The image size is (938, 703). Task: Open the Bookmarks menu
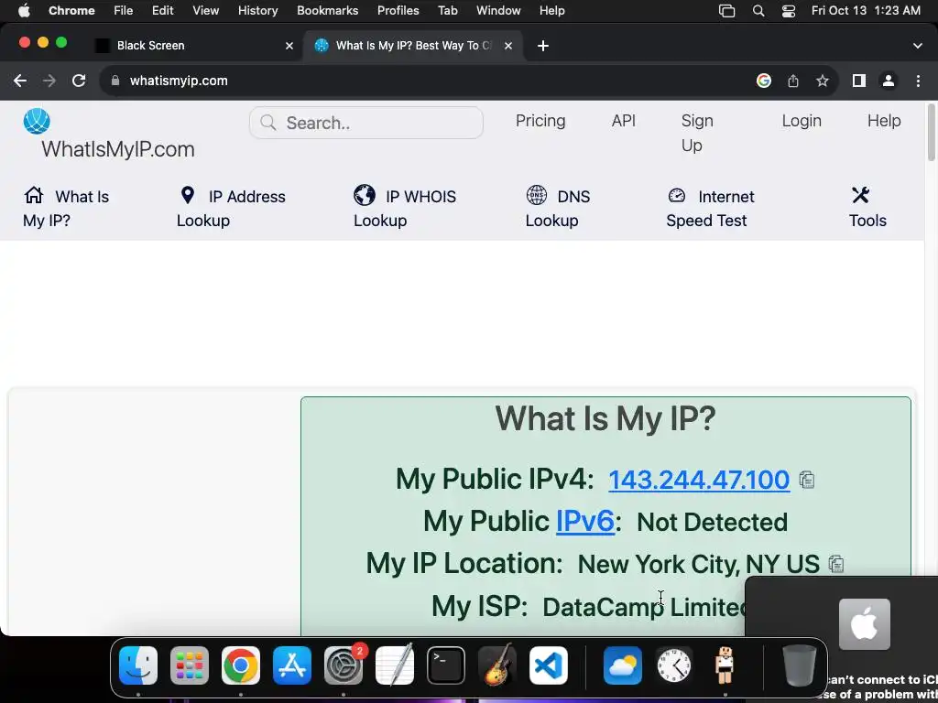click(x=327, y=11)
